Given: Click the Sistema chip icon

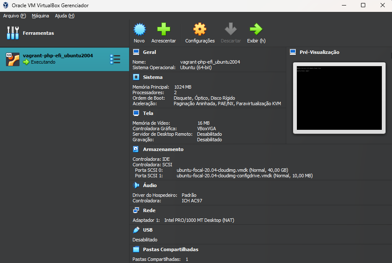Looking at the screenshot, I should (136, 77).
